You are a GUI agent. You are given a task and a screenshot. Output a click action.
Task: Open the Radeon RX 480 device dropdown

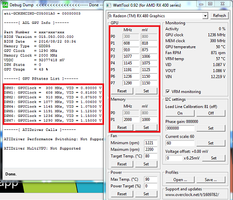[x=205, y=16]
